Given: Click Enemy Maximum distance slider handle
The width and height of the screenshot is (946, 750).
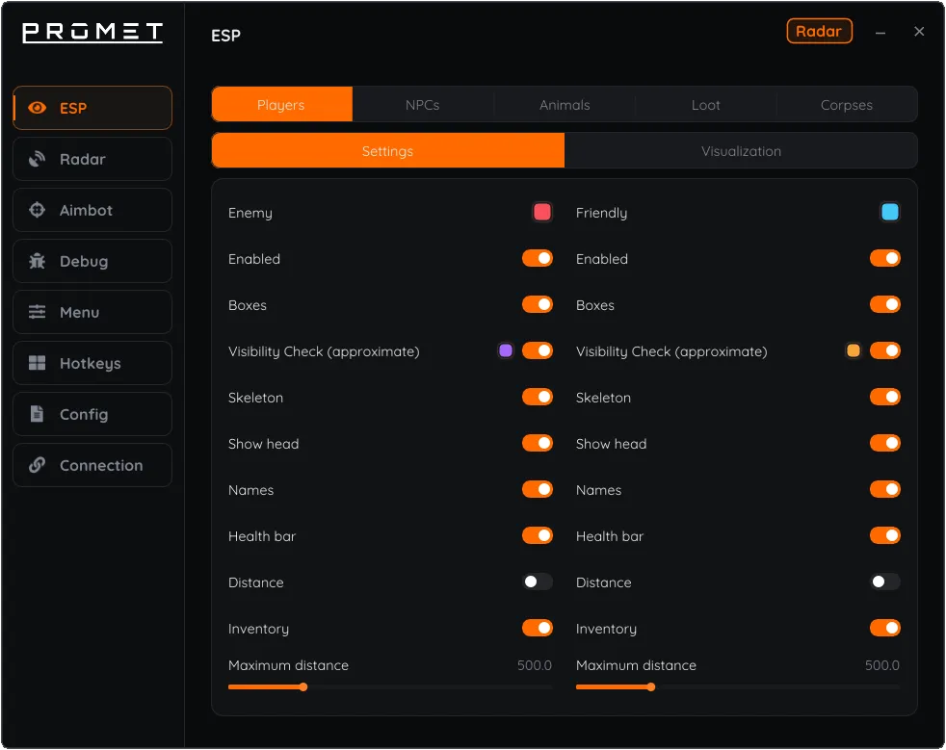Looking at the screenshot, I should coord(303,686).
